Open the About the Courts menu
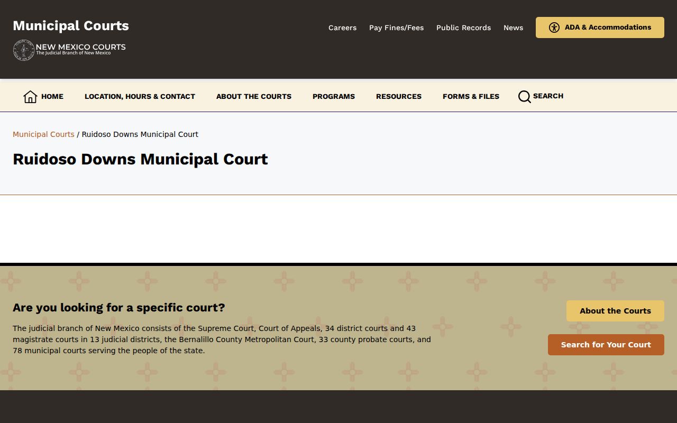Image resolution: width=677 pixels, height=423 pixels. click(254, 96)
